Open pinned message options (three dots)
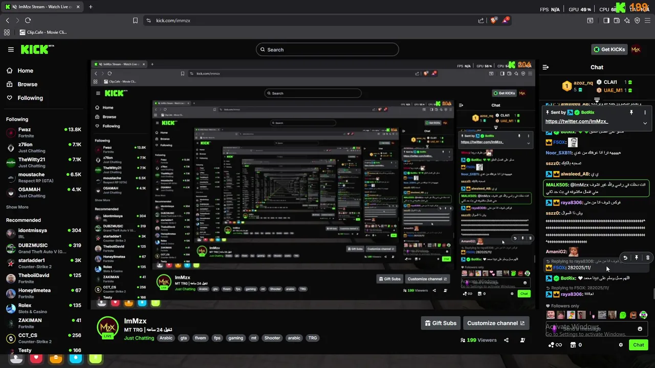Viewport: 655px width, 368px height. coord(645,112)
